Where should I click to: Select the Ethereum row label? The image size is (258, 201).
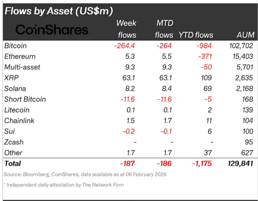[x=20, y=56]
